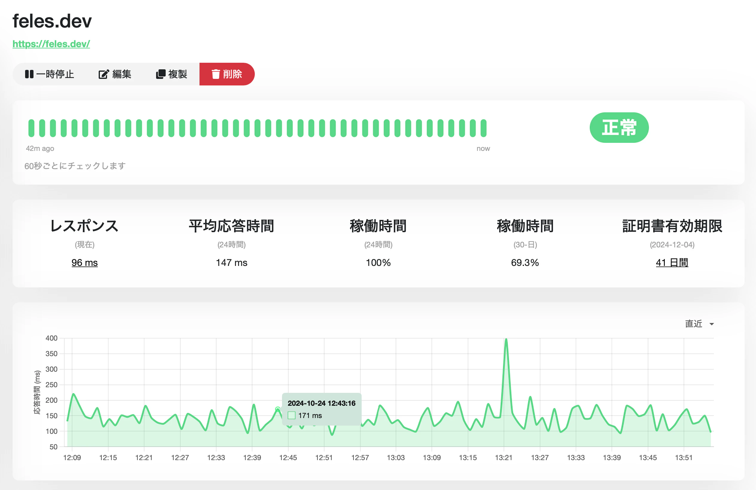Click the '42m ago' label
This screenshot has width=756, height=490.
click(40, 148)
